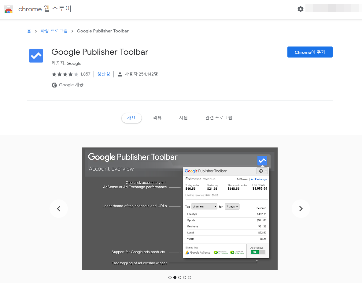Go to next screenshot with right arrow
Screen dimensions: 362x283
coord(301,209)
